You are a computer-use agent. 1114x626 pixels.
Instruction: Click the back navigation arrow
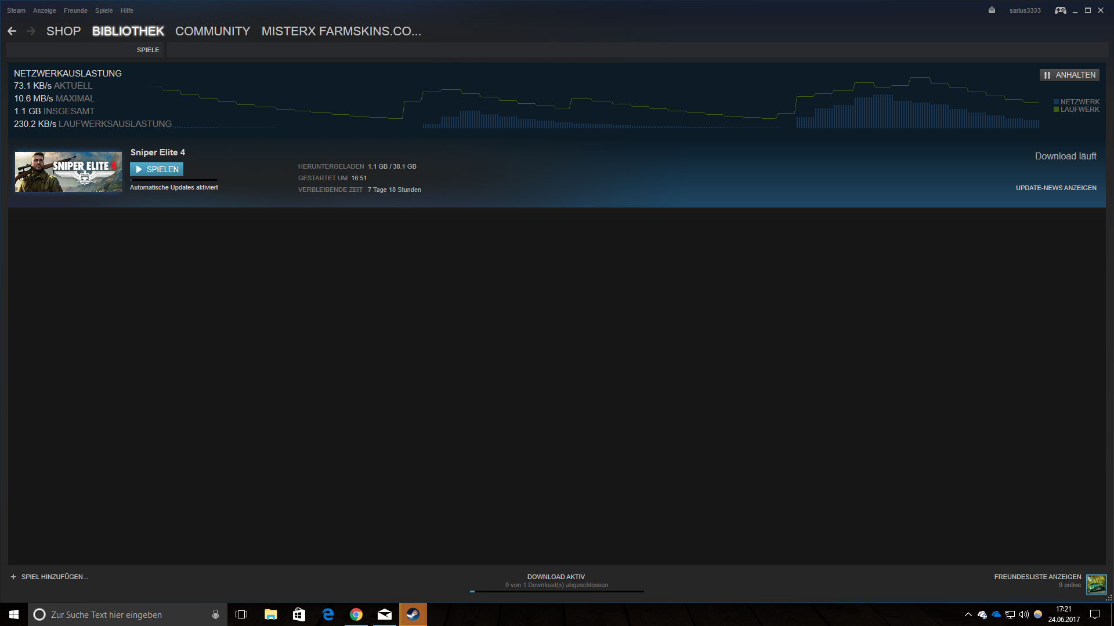pos(12,31)
